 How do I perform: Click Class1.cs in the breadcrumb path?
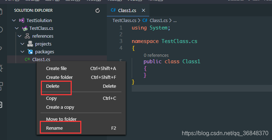click(159, 21)
